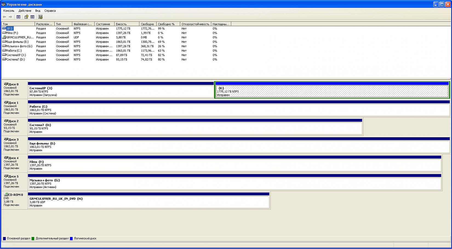Image resolution: width=452 pixels, height=249 pixels.
Task: Click the Disk Management title bar icon
Action: pos(3,4)
